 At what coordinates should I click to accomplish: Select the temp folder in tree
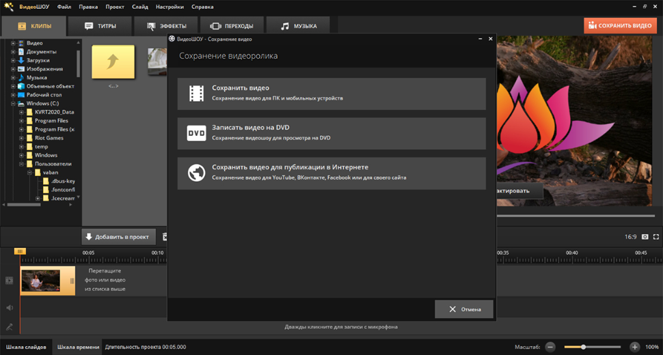tap(41, 147)
